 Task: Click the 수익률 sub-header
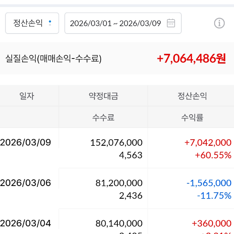[192, 117]
